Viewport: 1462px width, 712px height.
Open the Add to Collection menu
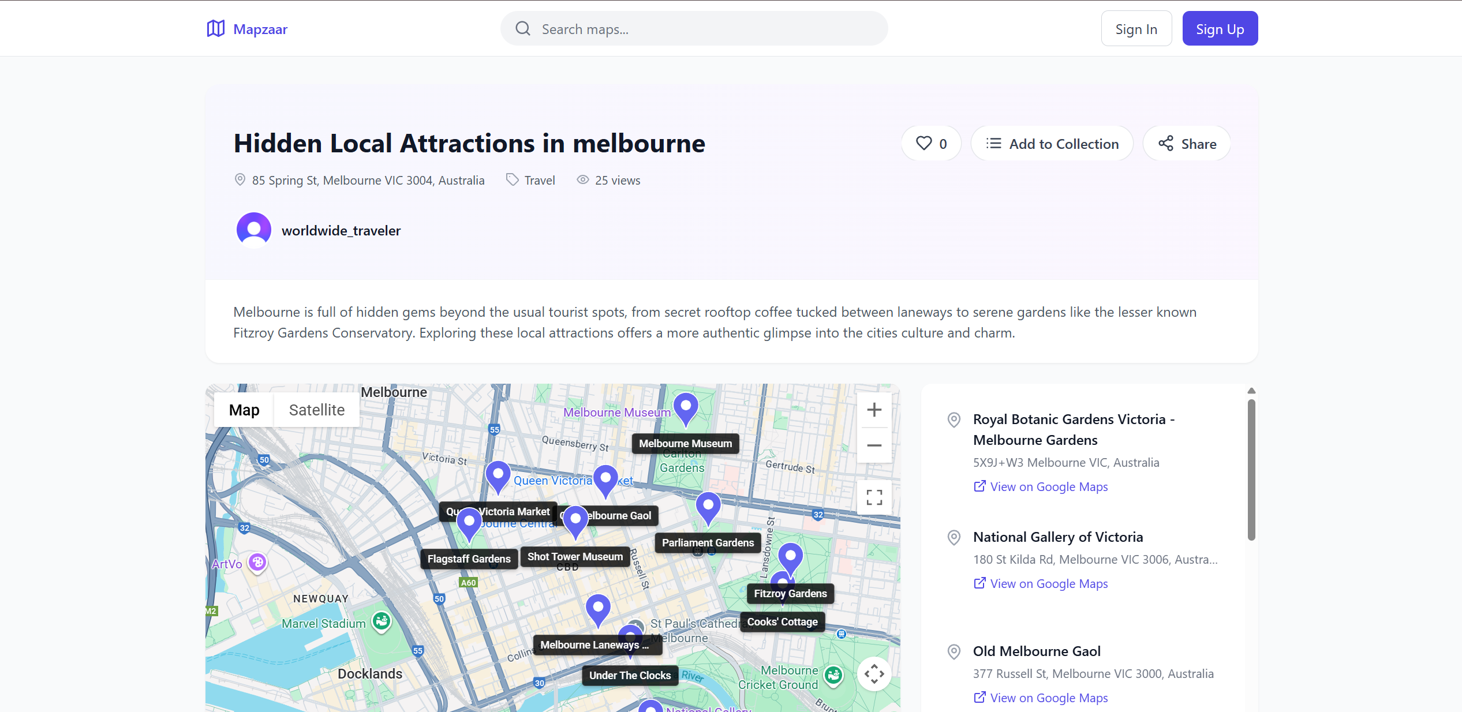pyautogui.click(x=1052, y=144)
